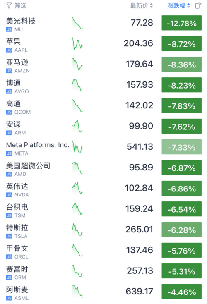Open the filter funnel icon

[x=9, y=6]
